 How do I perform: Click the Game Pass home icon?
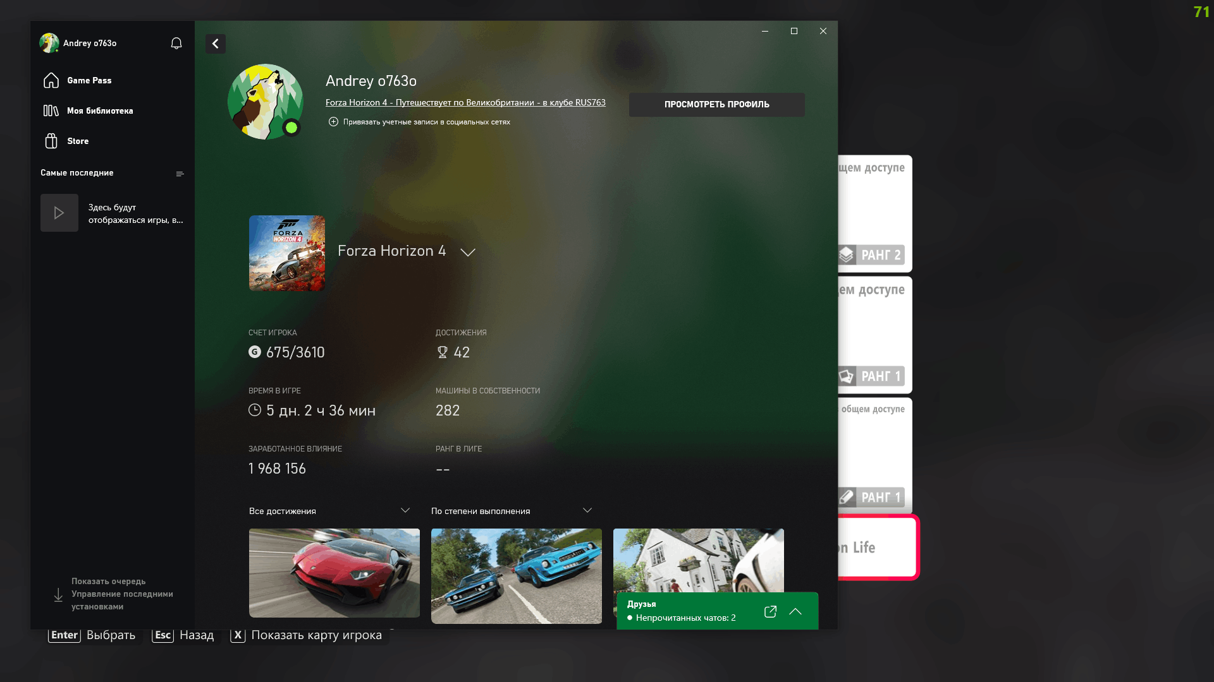(51, 80)
